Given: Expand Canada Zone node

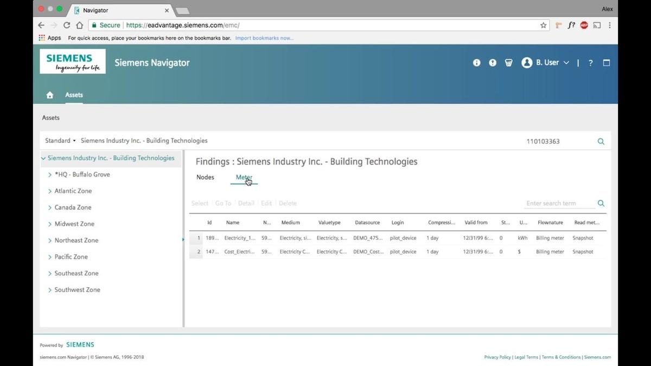Looking at the screenshot, I should tap(50, 207).
